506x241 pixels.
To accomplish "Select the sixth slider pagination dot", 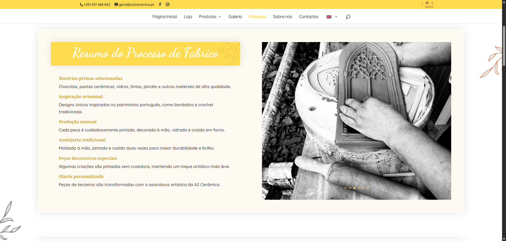I will (x=368, y=188).
